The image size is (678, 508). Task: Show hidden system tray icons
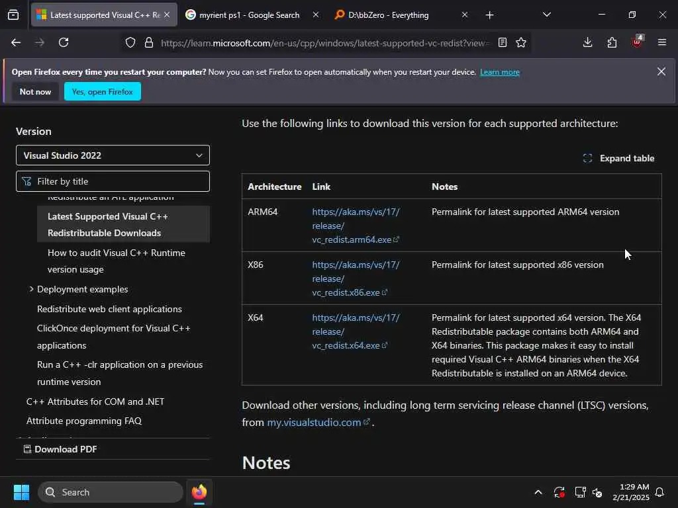tap(538, 492)
